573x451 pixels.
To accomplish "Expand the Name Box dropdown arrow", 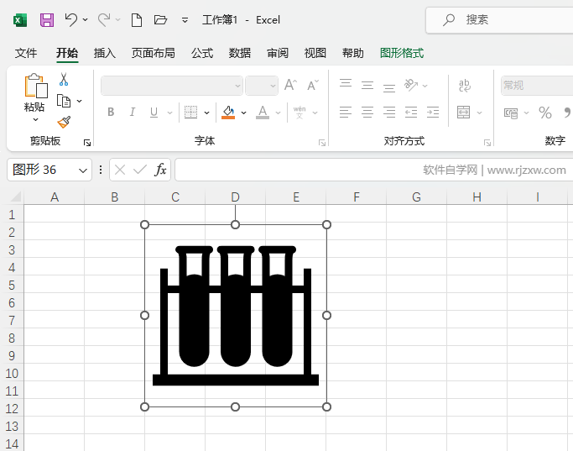I will pos(83,170).
